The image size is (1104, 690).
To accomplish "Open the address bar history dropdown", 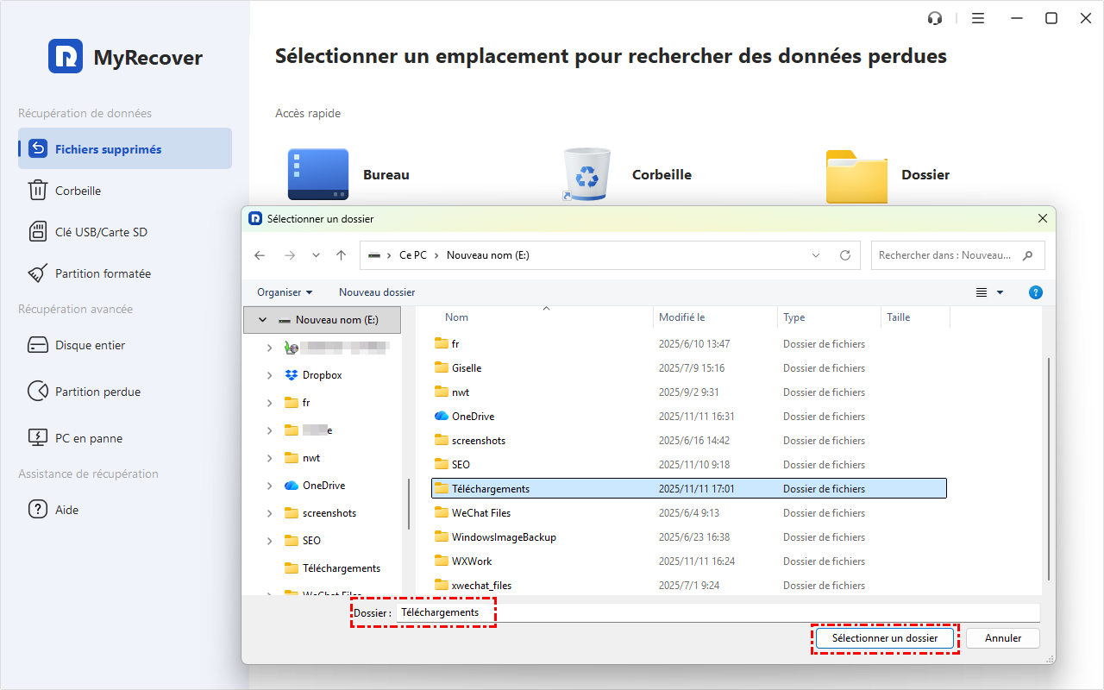I will [816, 255].
